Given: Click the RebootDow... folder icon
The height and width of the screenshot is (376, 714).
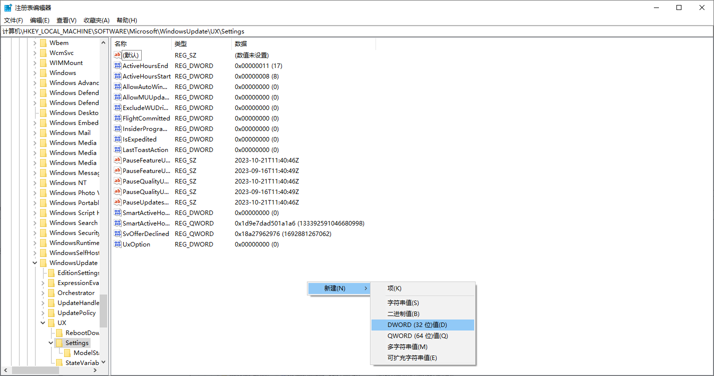Looking at the screenshot, I should pos(59,332).
